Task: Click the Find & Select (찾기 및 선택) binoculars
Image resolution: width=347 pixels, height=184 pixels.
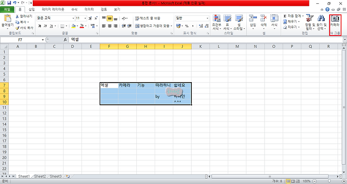Action: (x=321, y=18)
